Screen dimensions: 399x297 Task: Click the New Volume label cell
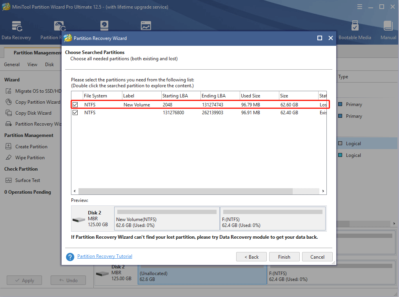click(137, 105)
